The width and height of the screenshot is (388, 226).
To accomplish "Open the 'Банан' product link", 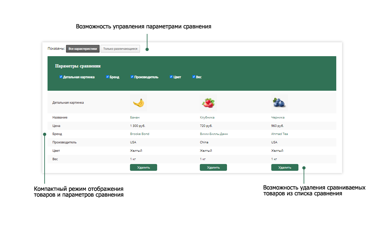I will click(x=135, y=118).
